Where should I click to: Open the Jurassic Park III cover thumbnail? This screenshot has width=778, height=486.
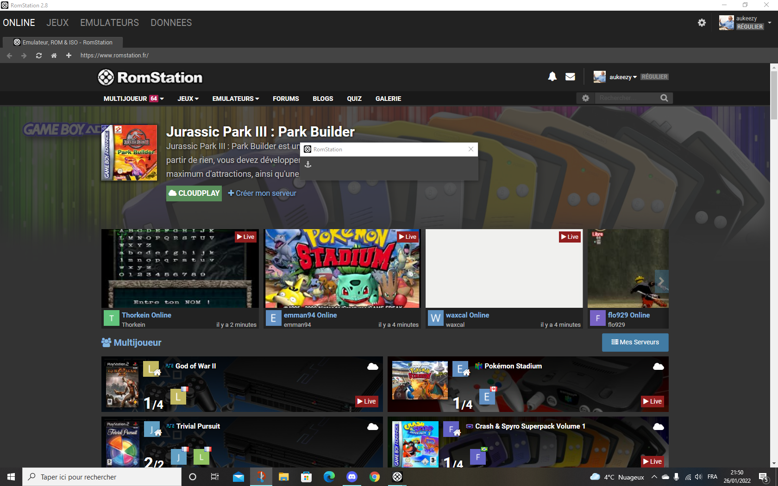coord(129,153)
